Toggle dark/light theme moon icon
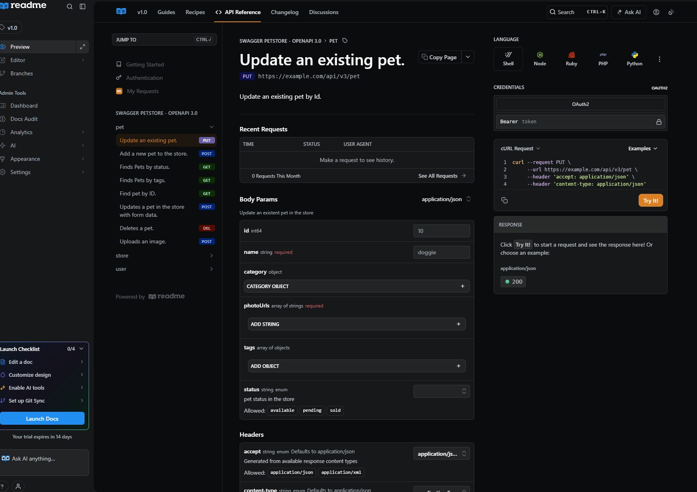The image size is (697, 492). click(671, 12)
